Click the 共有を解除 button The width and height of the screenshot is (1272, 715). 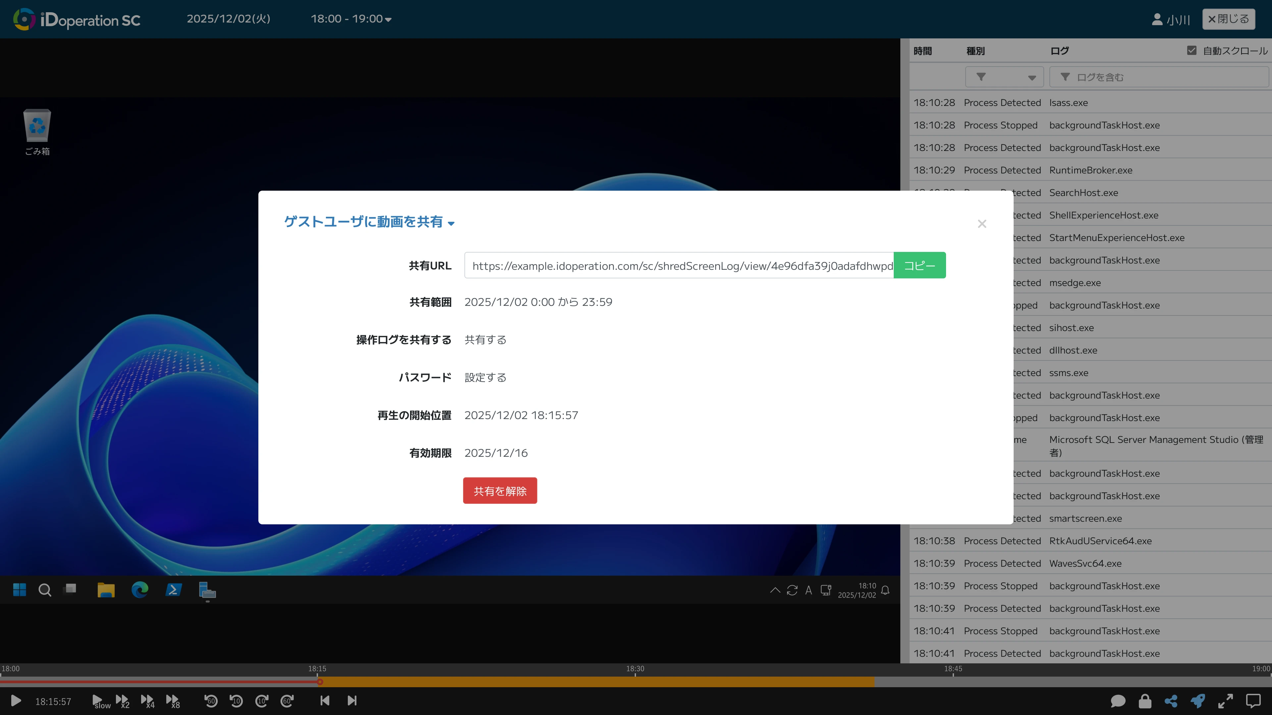click(x=500, y=491)
